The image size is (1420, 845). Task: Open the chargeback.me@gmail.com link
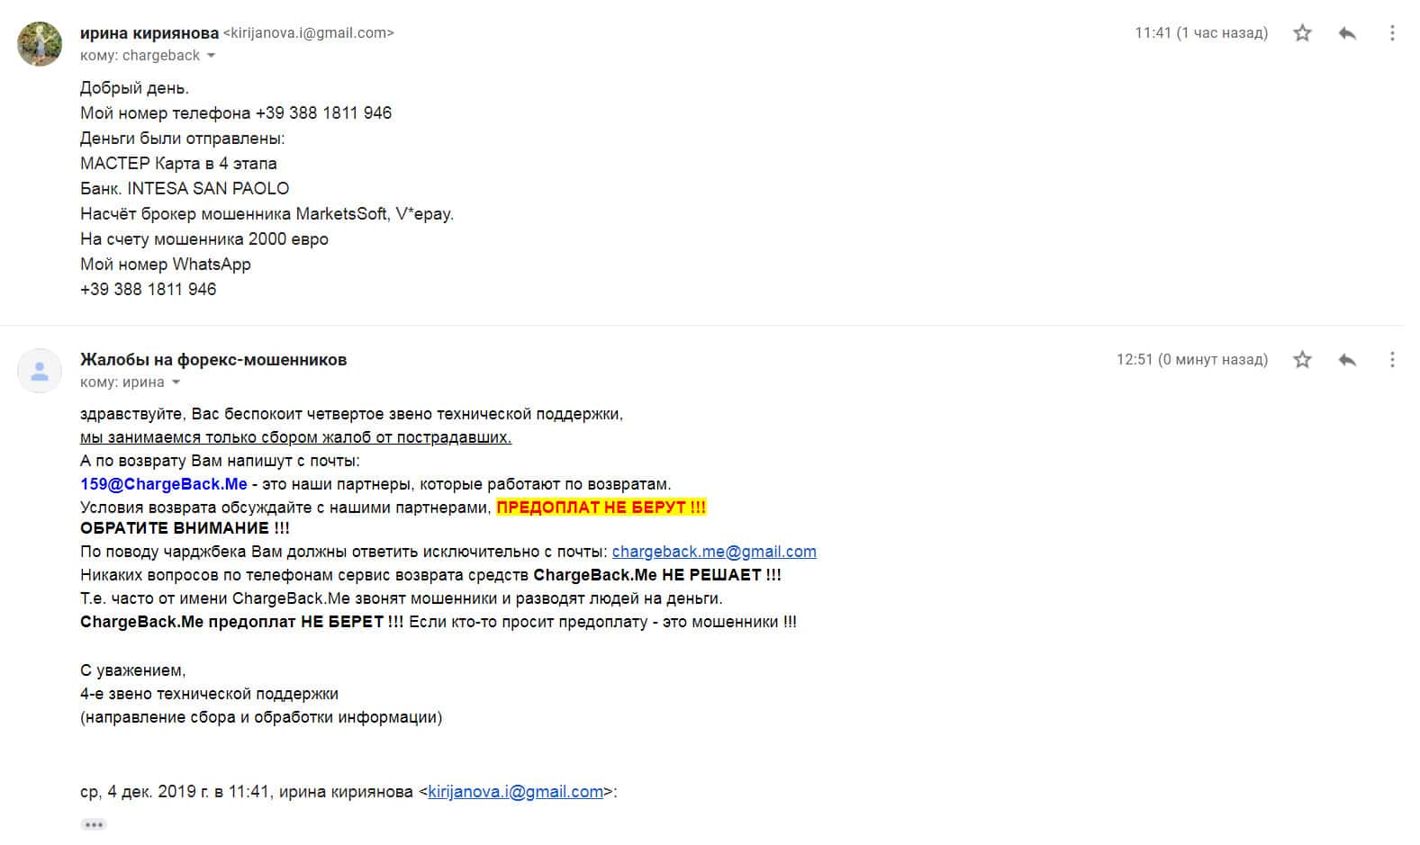point(714,552)
